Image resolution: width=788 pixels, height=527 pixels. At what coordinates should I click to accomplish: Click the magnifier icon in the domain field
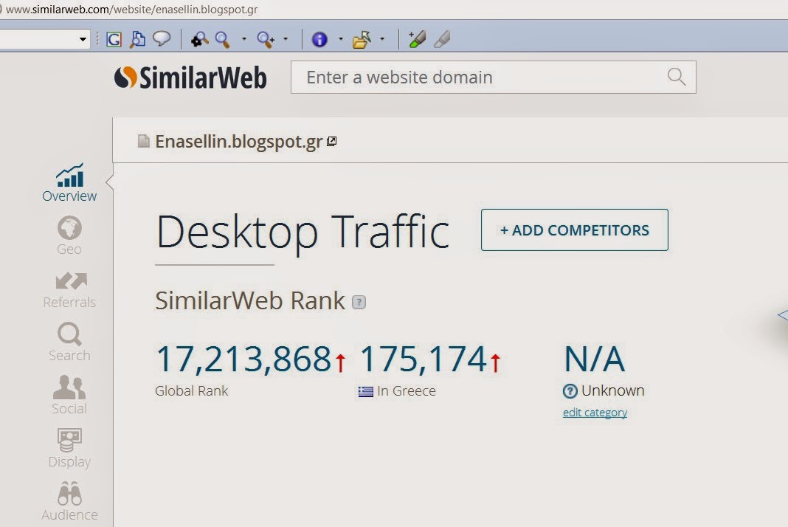tap(677, 77)
